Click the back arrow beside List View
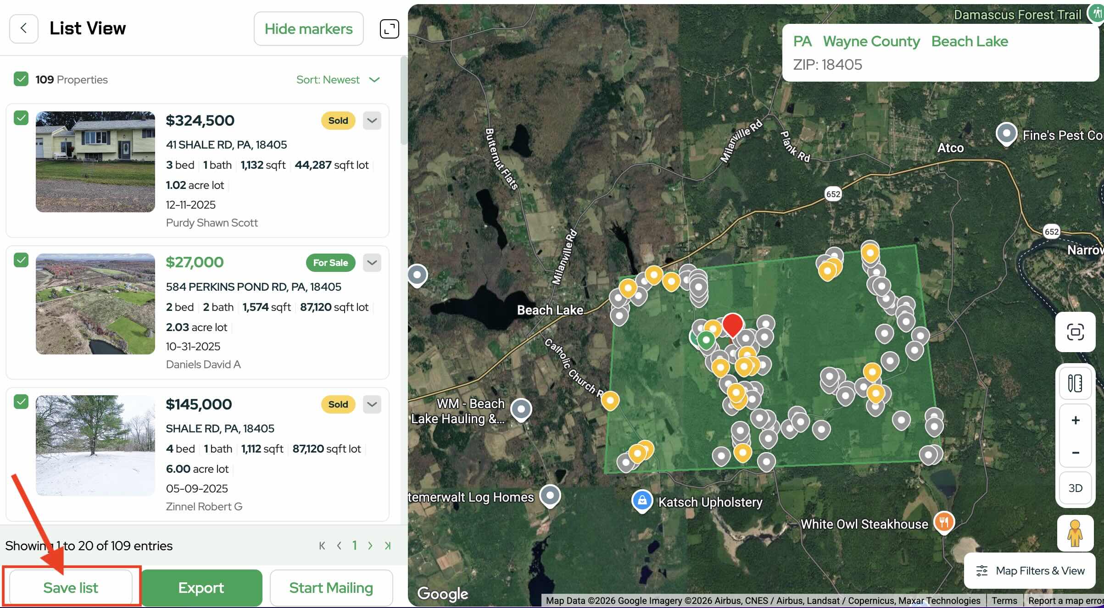The image size is (1104, 608). (23, 28)
